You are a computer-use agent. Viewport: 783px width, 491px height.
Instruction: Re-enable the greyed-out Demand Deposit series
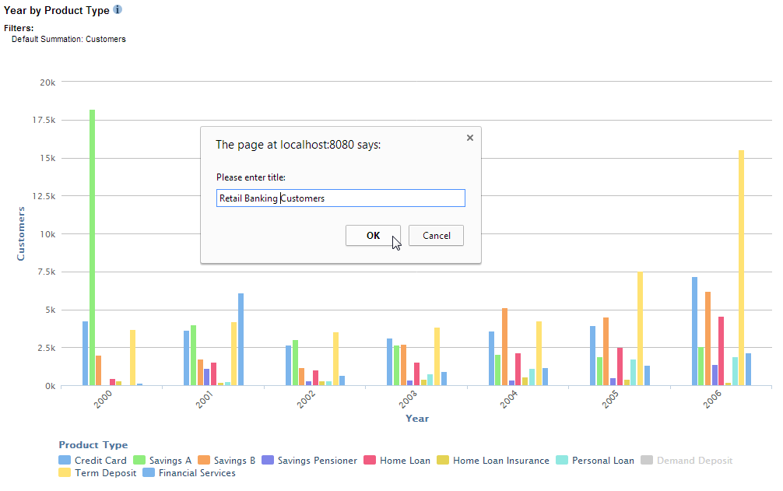[x=688, y=460]
